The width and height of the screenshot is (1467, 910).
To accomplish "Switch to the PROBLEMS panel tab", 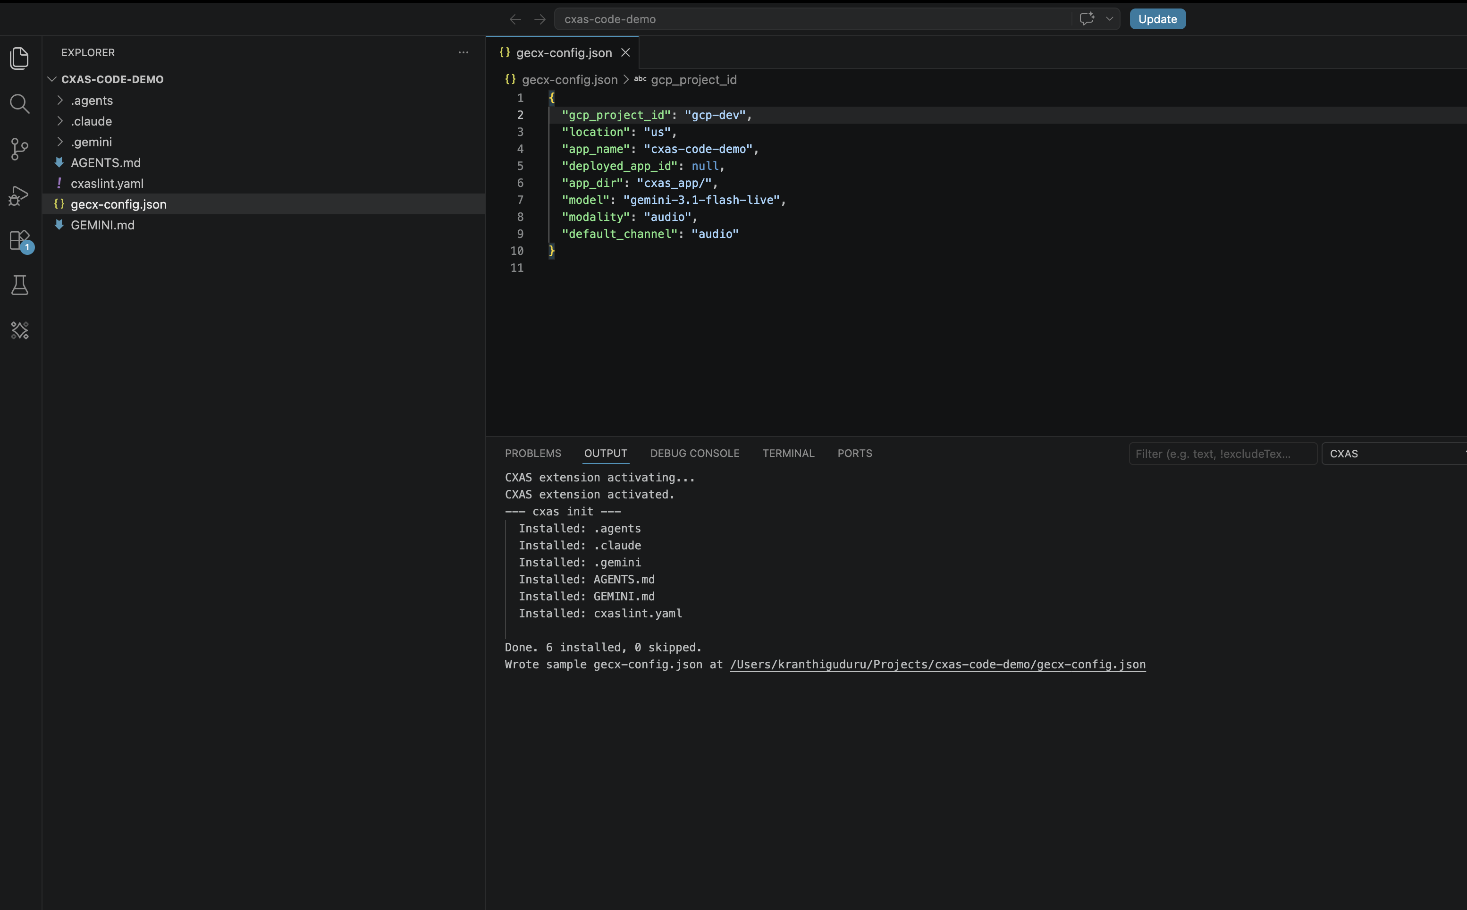I will click(533, 453).
